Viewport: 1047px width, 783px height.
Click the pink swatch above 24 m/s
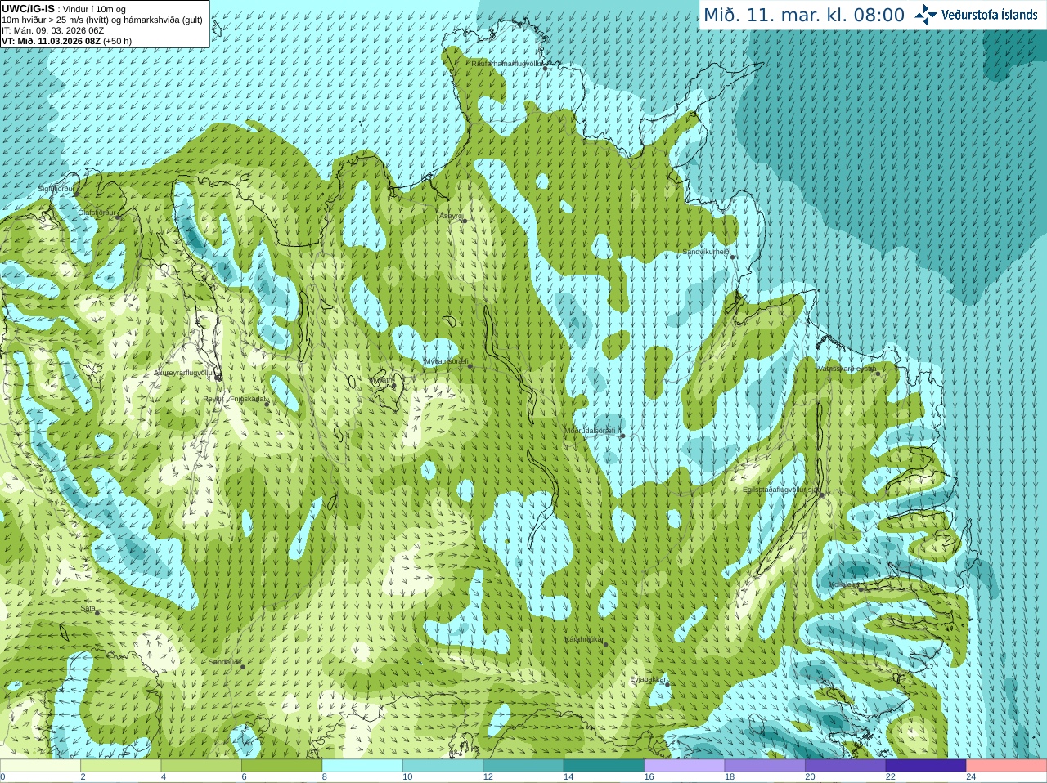[x=1007, y=766]
